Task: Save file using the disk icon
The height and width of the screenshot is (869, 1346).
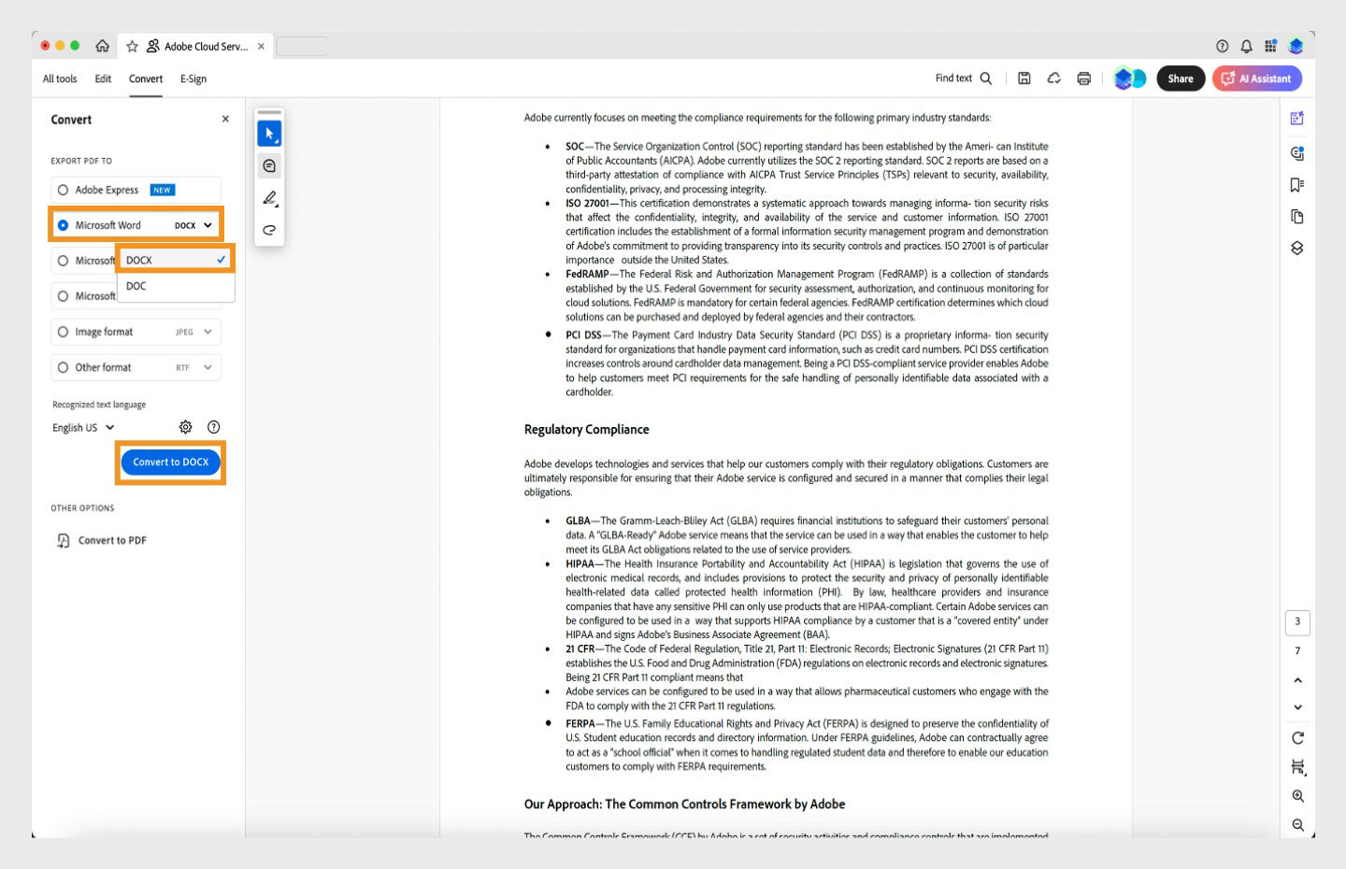Action: 1024,78
